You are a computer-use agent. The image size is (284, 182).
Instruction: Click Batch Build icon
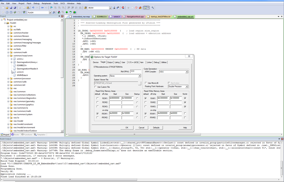coord(15,12)
